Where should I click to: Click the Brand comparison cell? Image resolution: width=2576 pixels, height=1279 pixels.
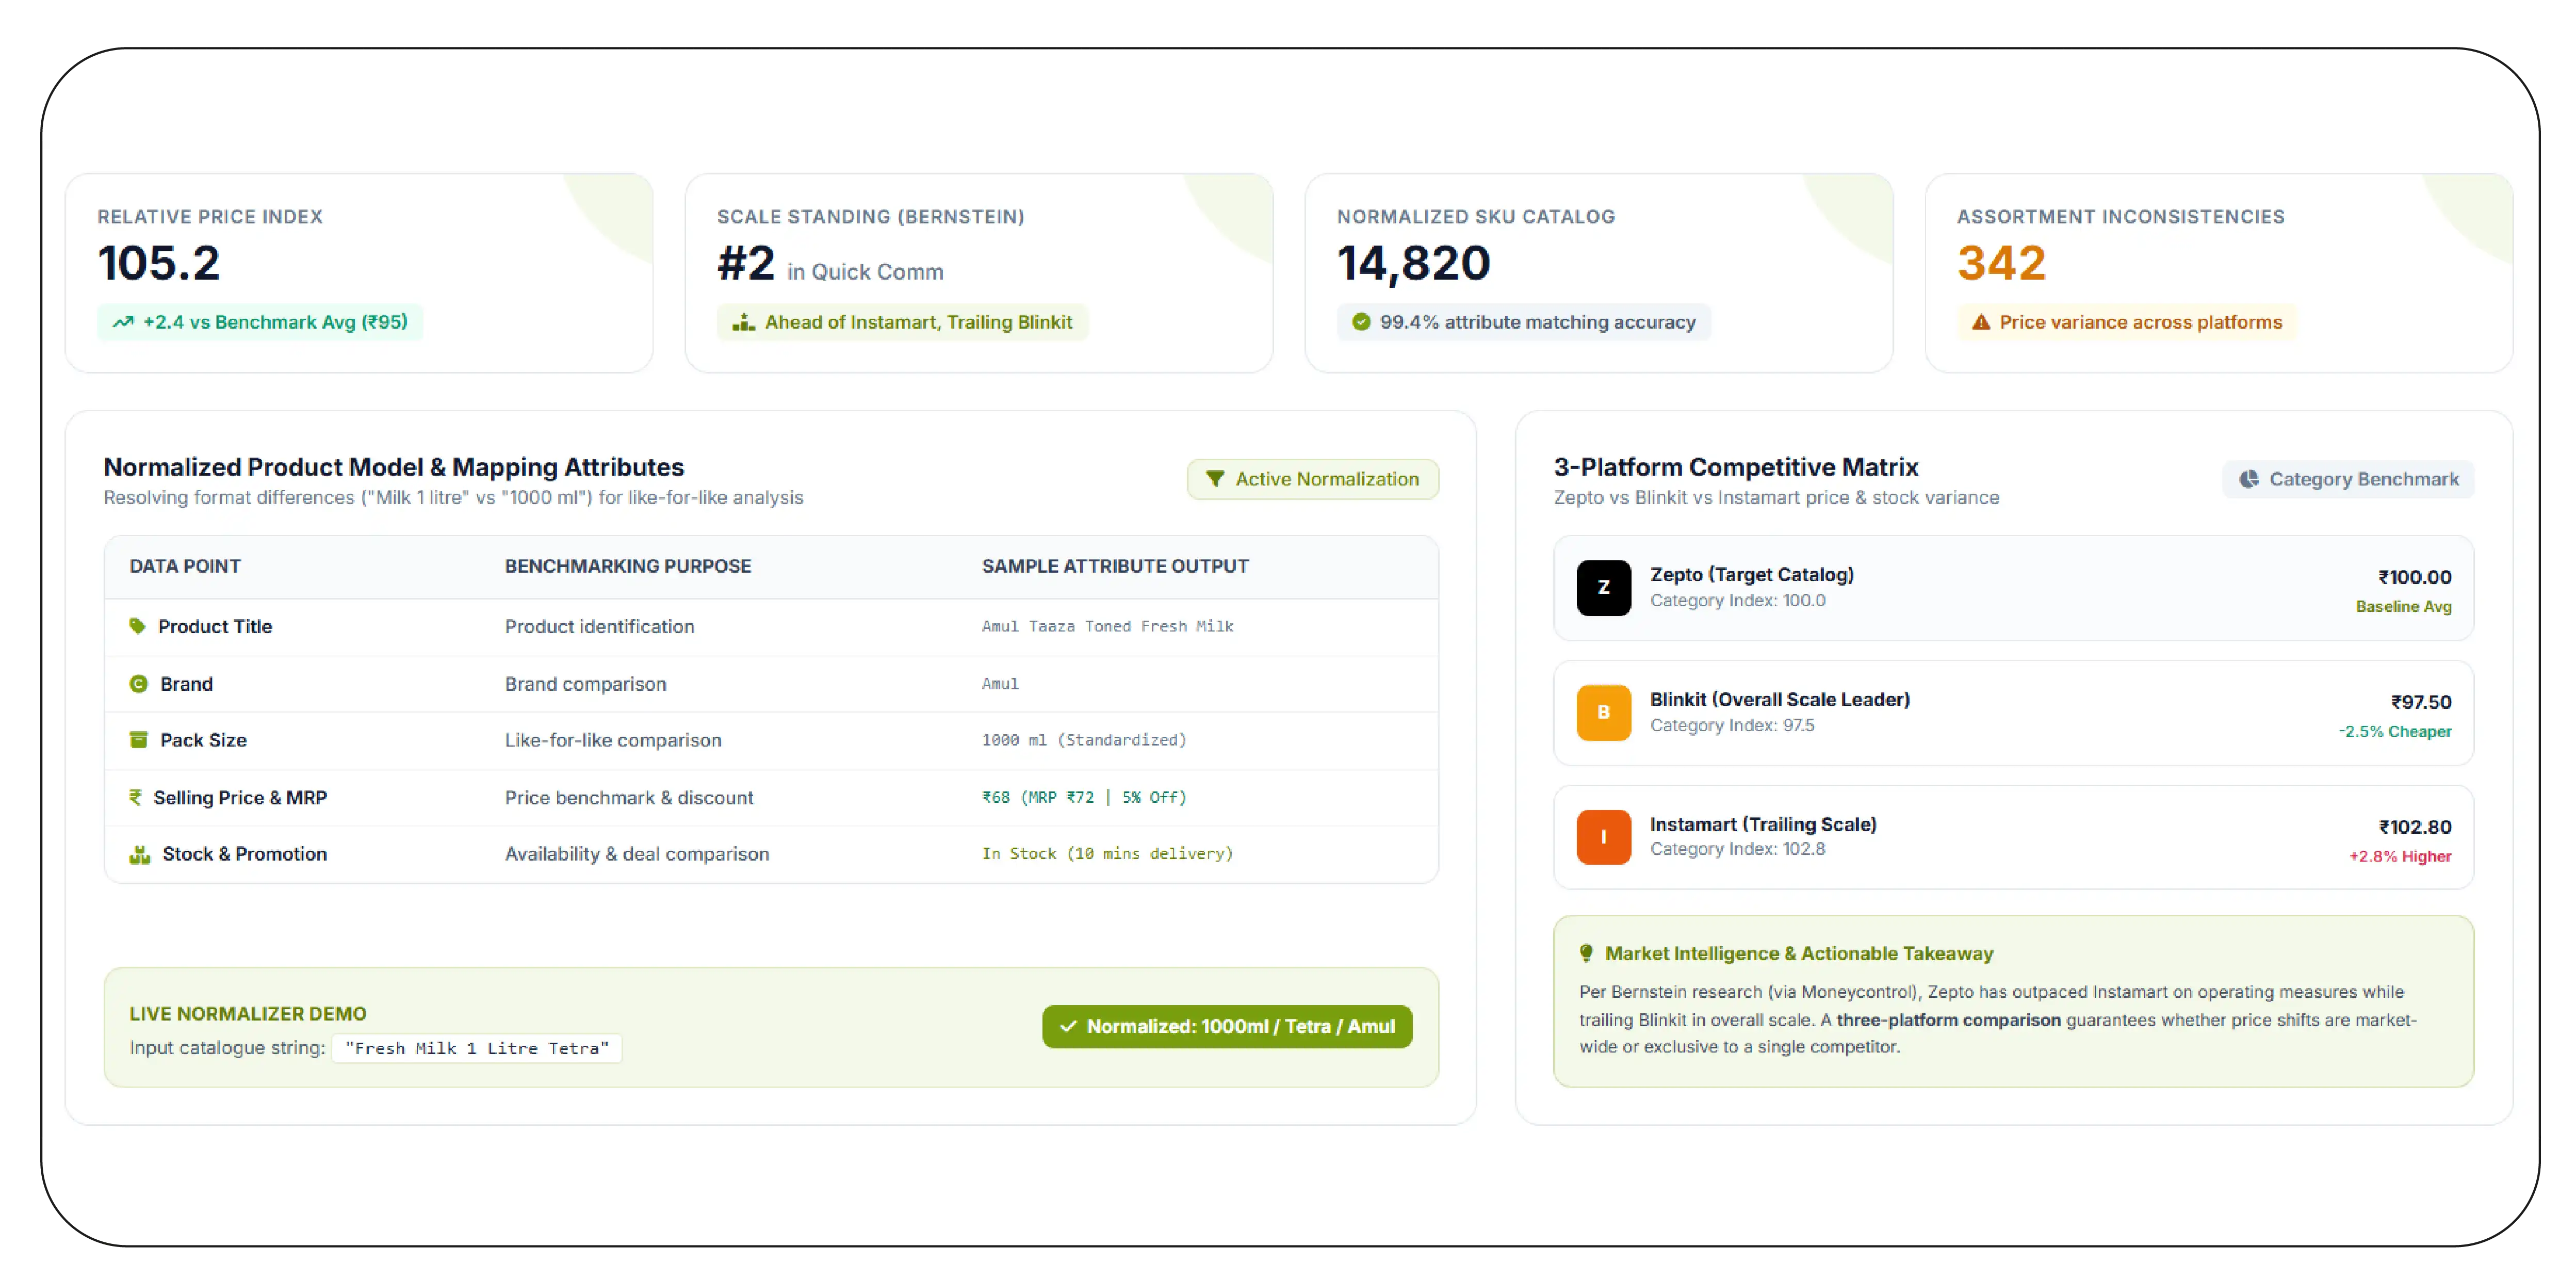[x=585, y=684]
